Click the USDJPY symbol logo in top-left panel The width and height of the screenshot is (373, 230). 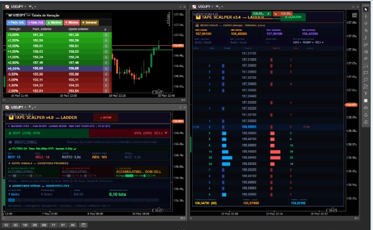coord(7,7)
